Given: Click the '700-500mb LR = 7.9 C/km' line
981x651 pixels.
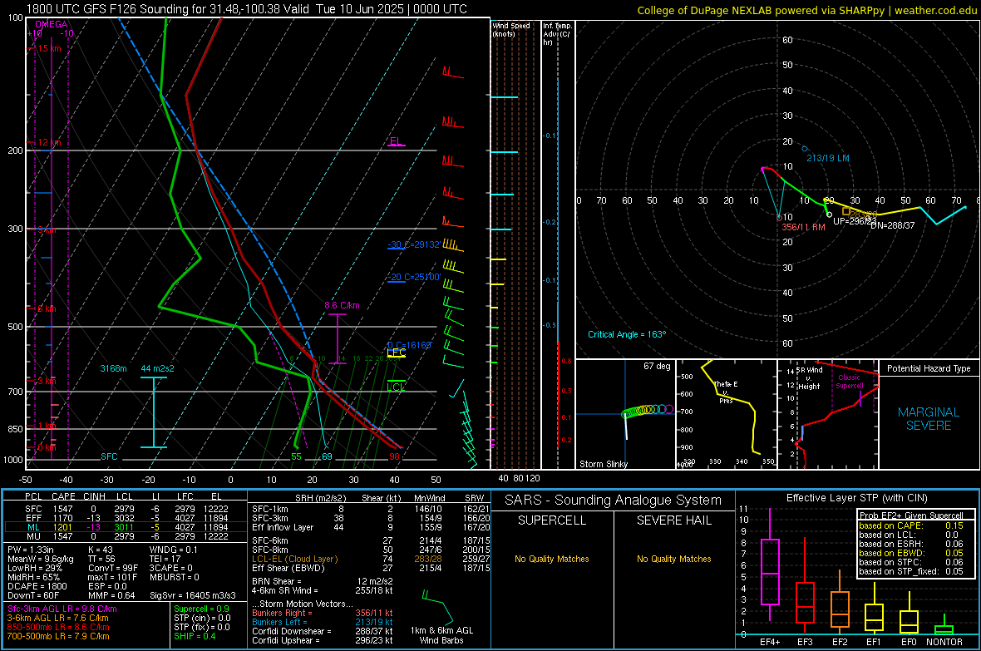Looking at the screenshot, I should (x=58, y=636).
